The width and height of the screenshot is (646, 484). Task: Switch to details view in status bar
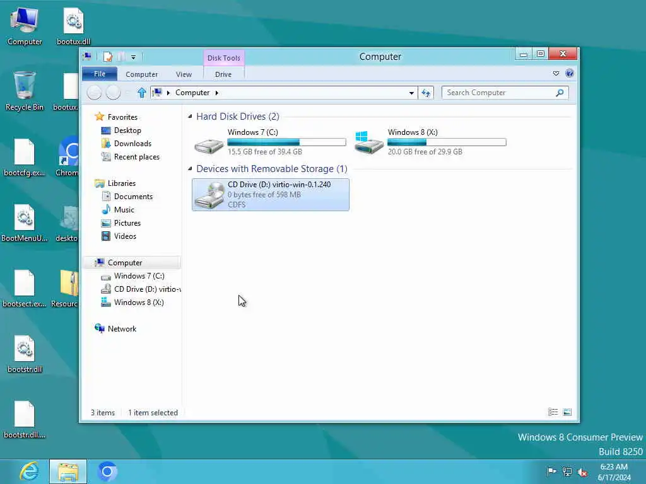click(553, 412)
